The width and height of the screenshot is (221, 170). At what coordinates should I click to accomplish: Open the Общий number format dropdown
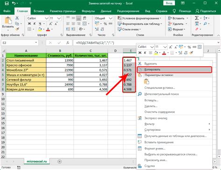(x=110, y=18)
